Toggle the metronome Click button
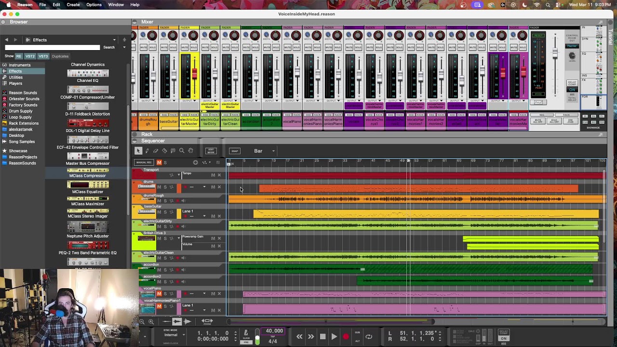 tap(246, 334)
